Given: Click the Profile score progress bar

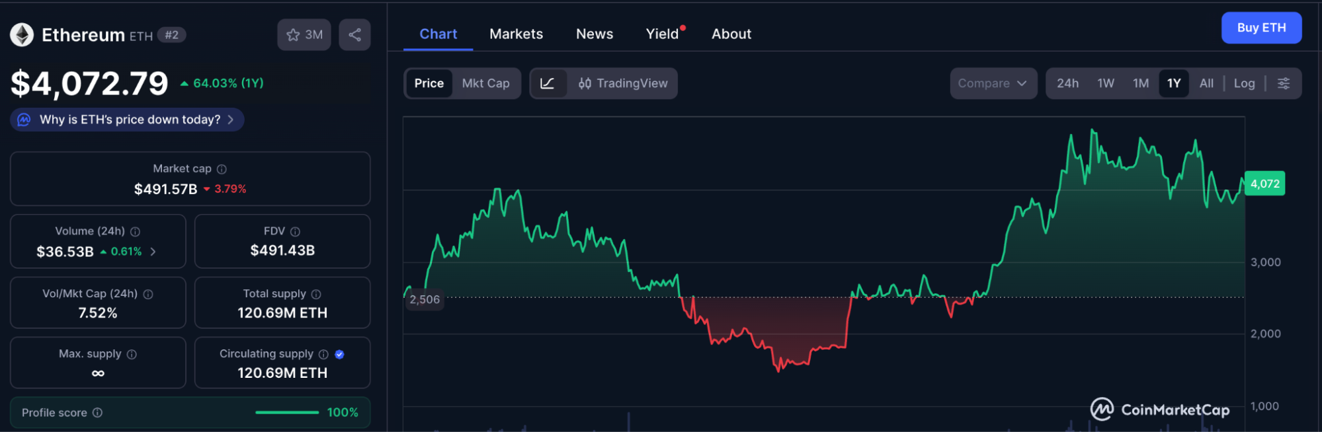Looking at the screenshot, I should [287, 413].
